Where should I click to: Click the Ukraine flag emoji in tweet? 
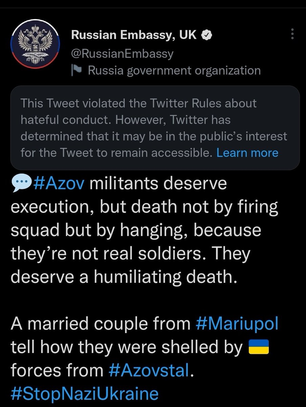[x=259, y=348]
